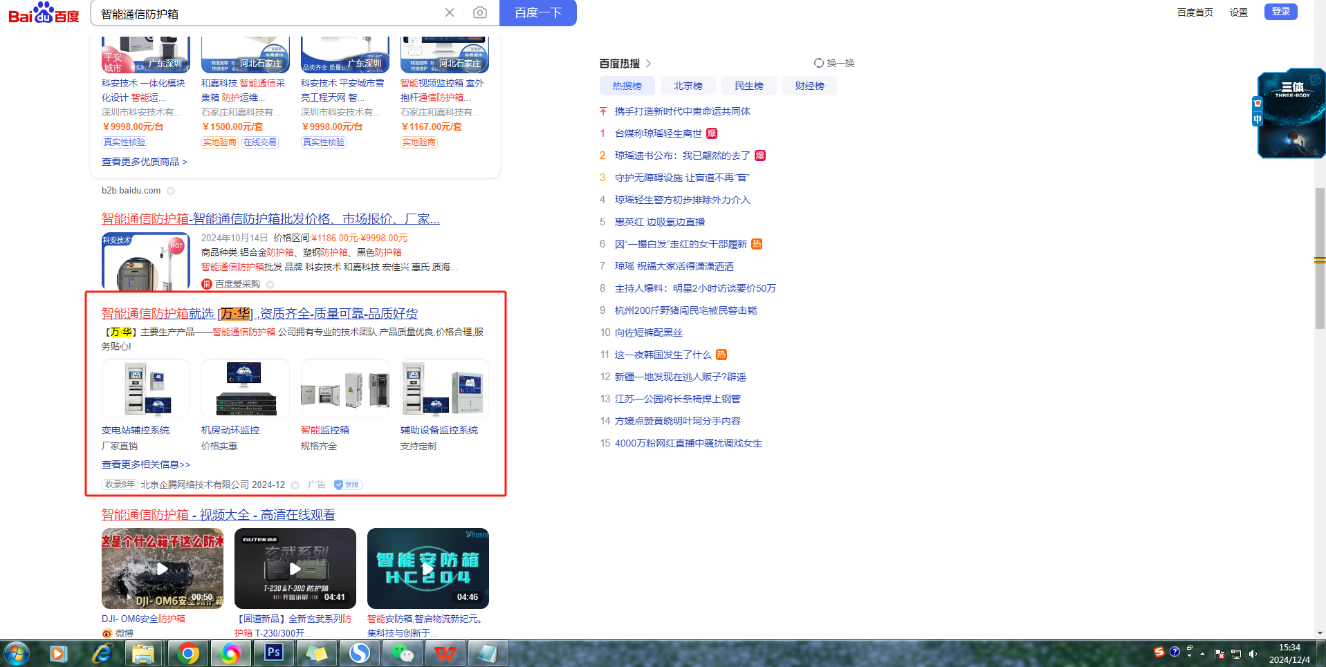Click the blue help tray icon
1326x667 pixels.
1175,652
